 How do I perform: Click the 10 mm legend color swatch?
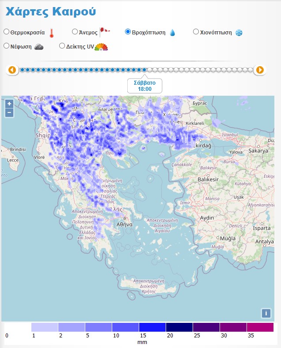tap(125, 327)
